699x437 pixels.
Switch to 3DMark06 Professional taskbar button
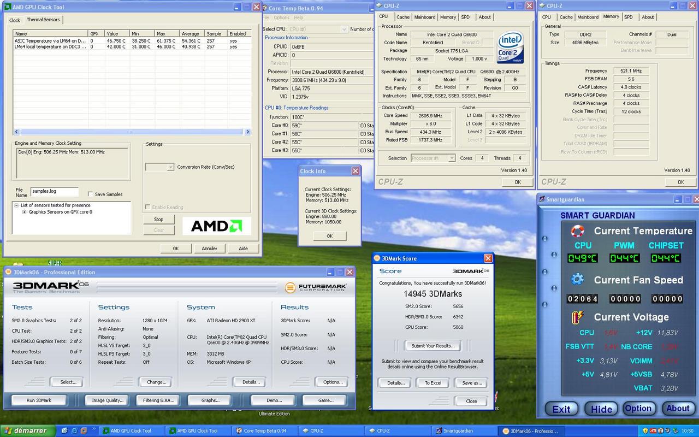pyautogui.click(x=532, y=430)
